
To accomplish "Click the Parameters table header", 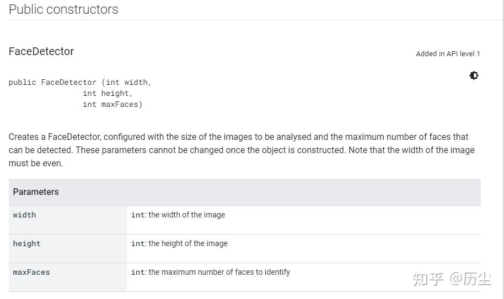I will click(x=36, y=192).
